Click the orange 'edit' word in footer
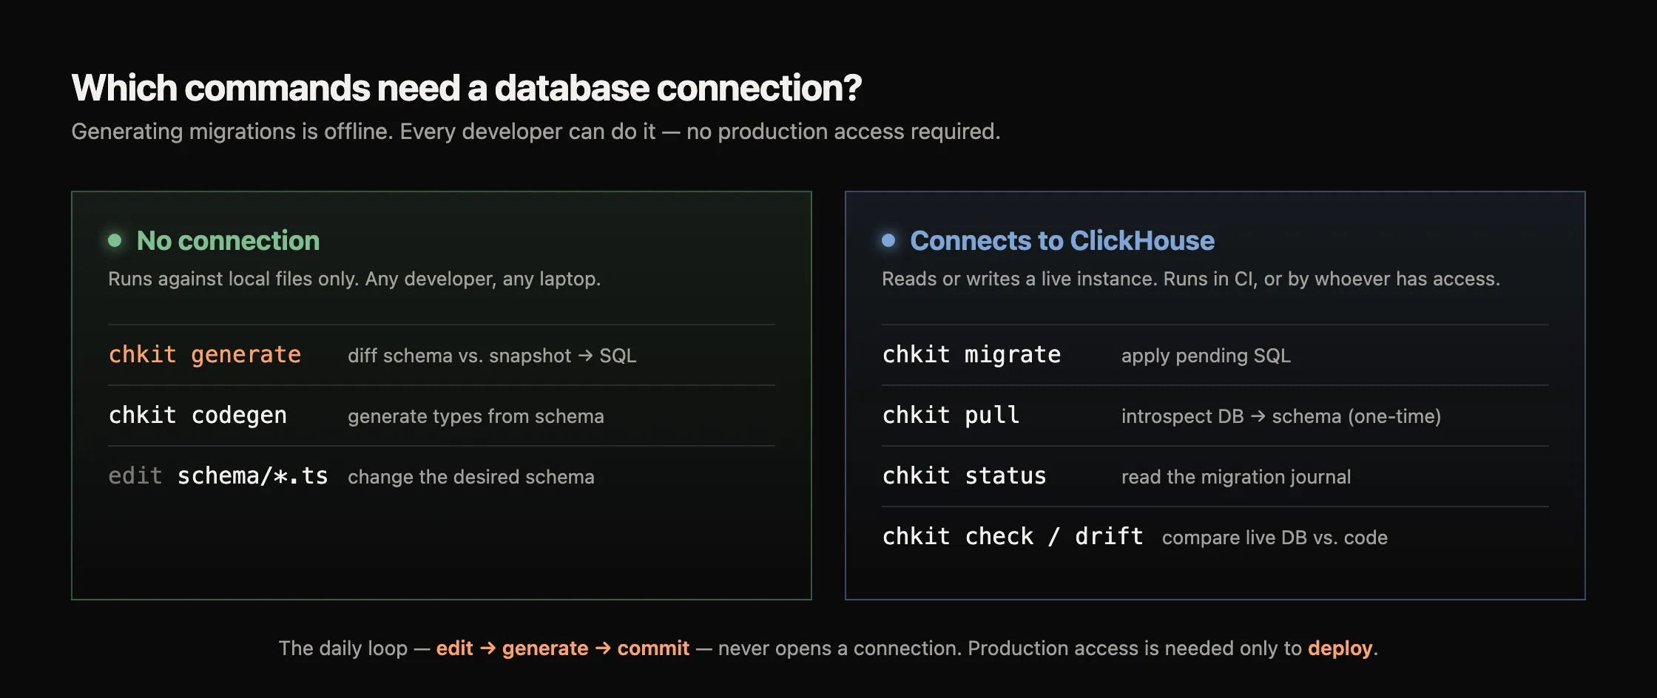The image size is (1657, 698). tap(454, 648)
